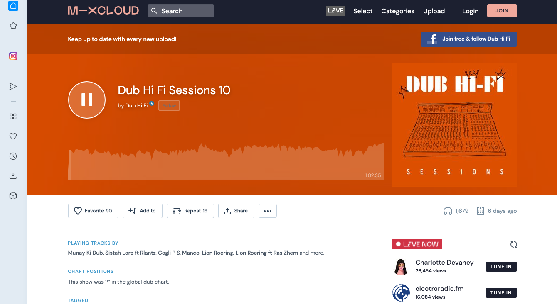Favorite this show with the heart button
The height and width of the screenshot is (304, 557).
[93, 211]
